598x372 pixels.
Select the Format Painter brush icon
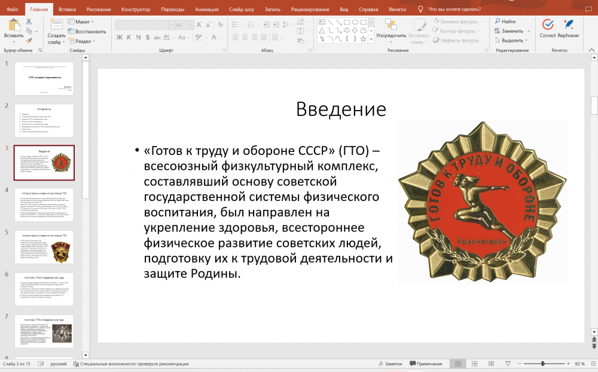[x=28, y=41]
